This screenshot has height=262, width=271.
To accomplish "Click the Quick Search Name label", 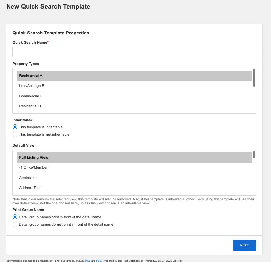I will click(29, 42).
